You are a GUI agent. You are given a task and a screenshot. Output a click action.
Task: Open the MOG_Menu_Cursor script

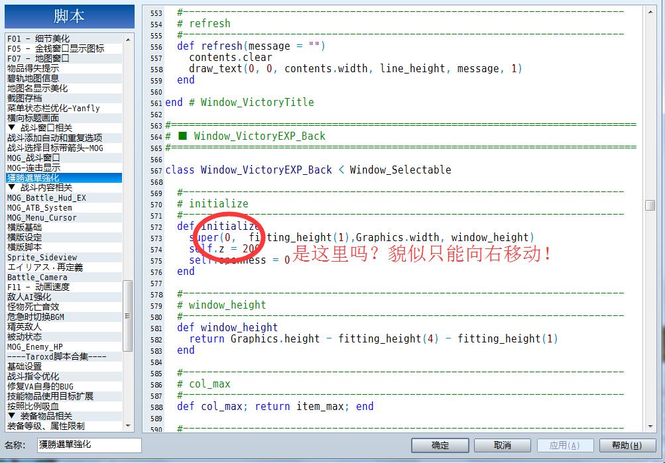pos(64,218)
